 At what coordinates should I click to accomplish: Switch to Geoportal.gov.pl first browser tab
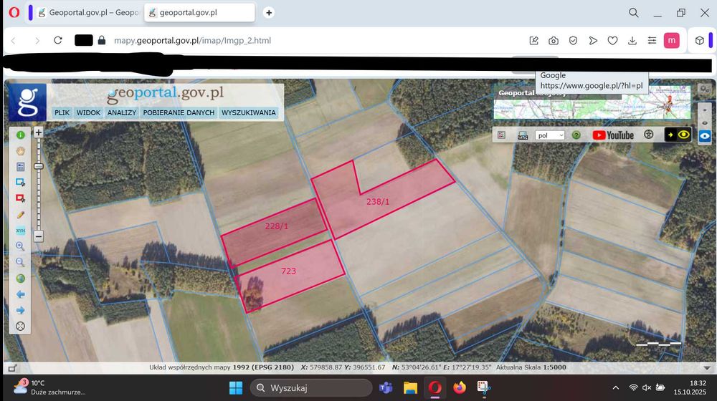point(89,13)
